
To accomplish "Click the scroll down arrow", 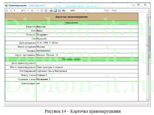I will [147, 99].
